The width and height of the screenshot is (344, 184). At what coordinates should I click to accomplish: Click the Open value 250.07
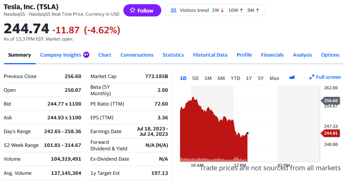click(x=73, y=90)
